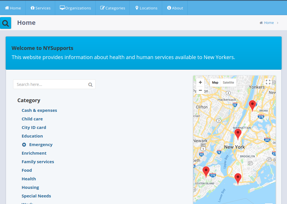Viewport: 287px width, 204px height.
Task: Click the home icon in the breadcrumb
Action: (x=261, y=23)
